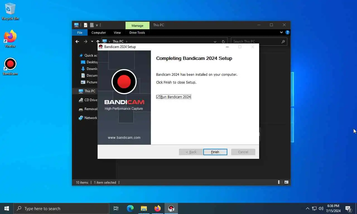
Task: Click the taskbar search box
Action: pos(61,208)
